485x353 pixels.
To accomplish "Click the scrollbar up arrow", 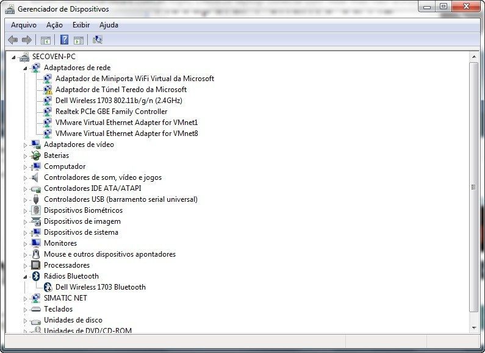I will tap(474, 57).
